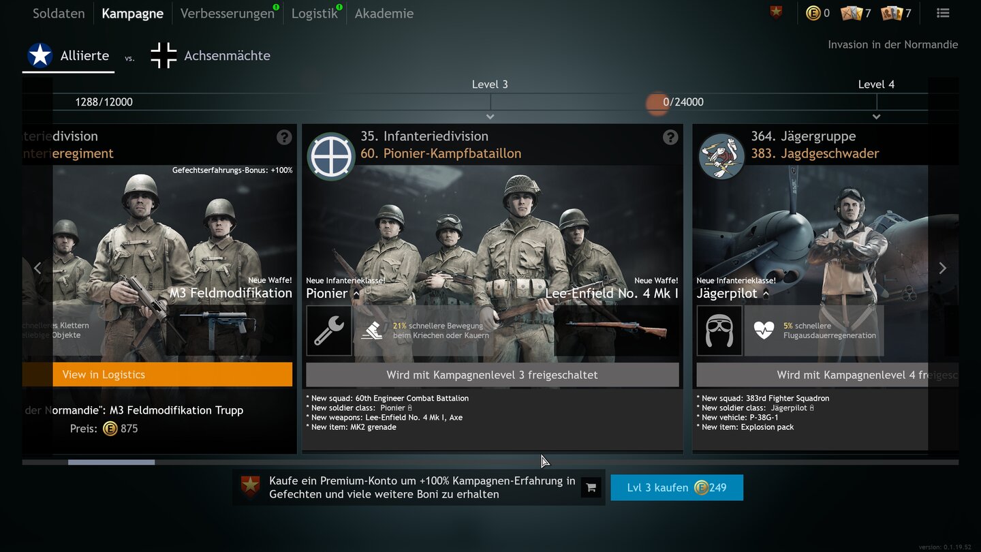Open help for 60. Pionier-Kampfbataillon

(x=670, y=137)
